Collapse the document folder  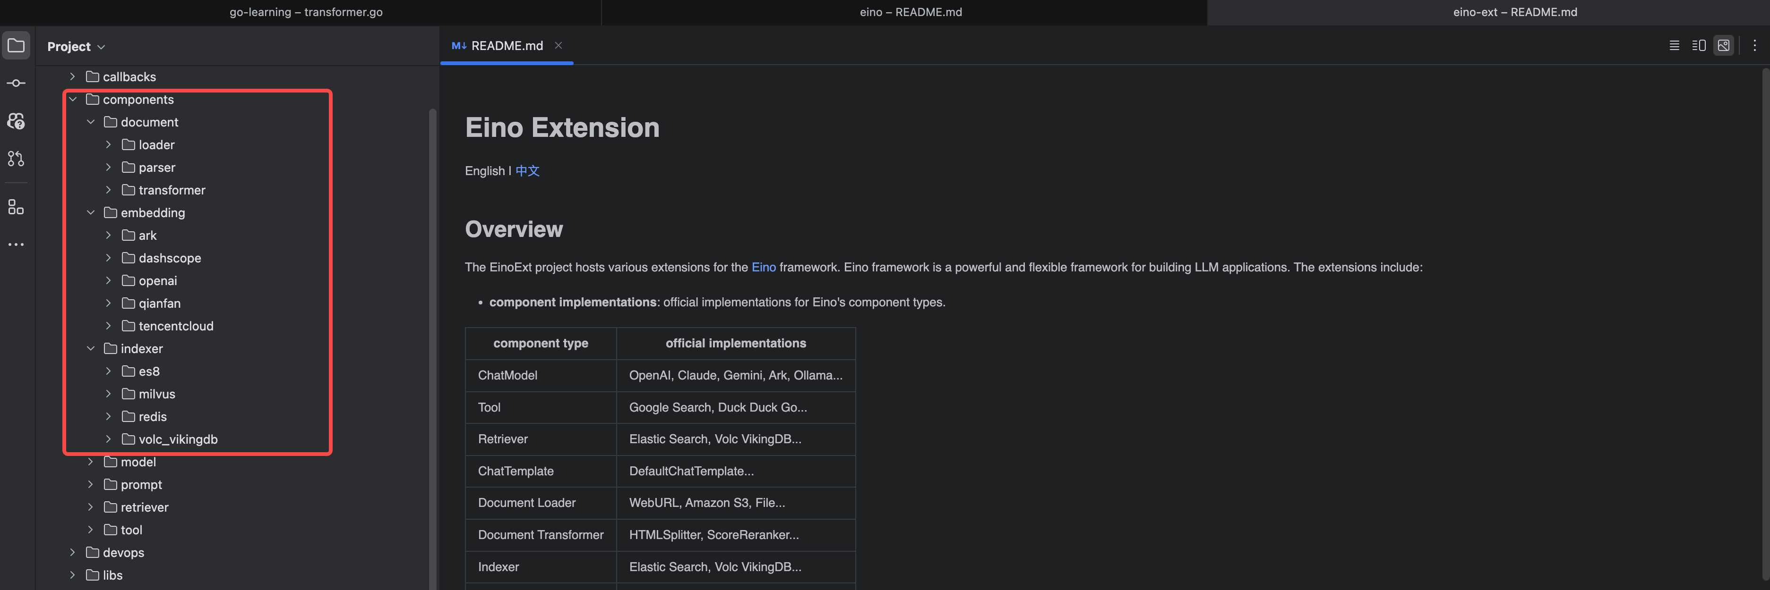pos(91,122)
